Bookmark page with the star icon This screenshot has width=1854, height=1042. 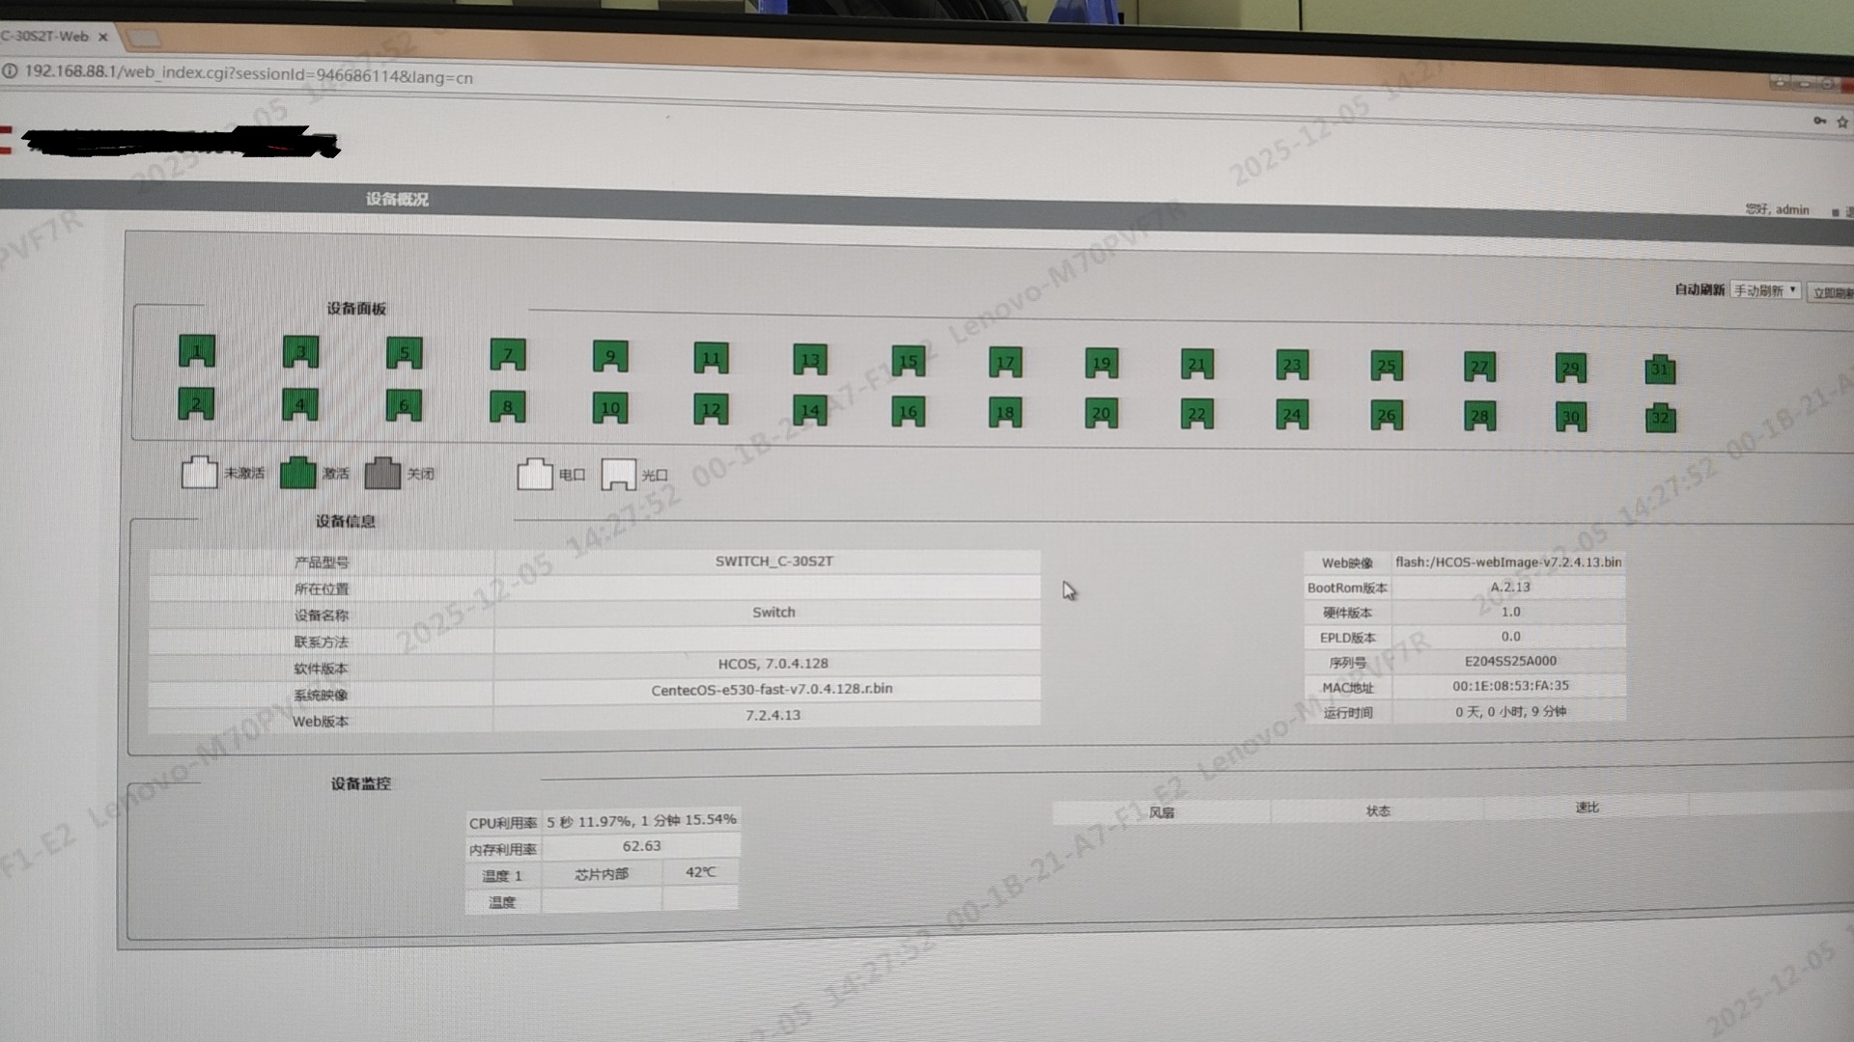[1842, 122]
